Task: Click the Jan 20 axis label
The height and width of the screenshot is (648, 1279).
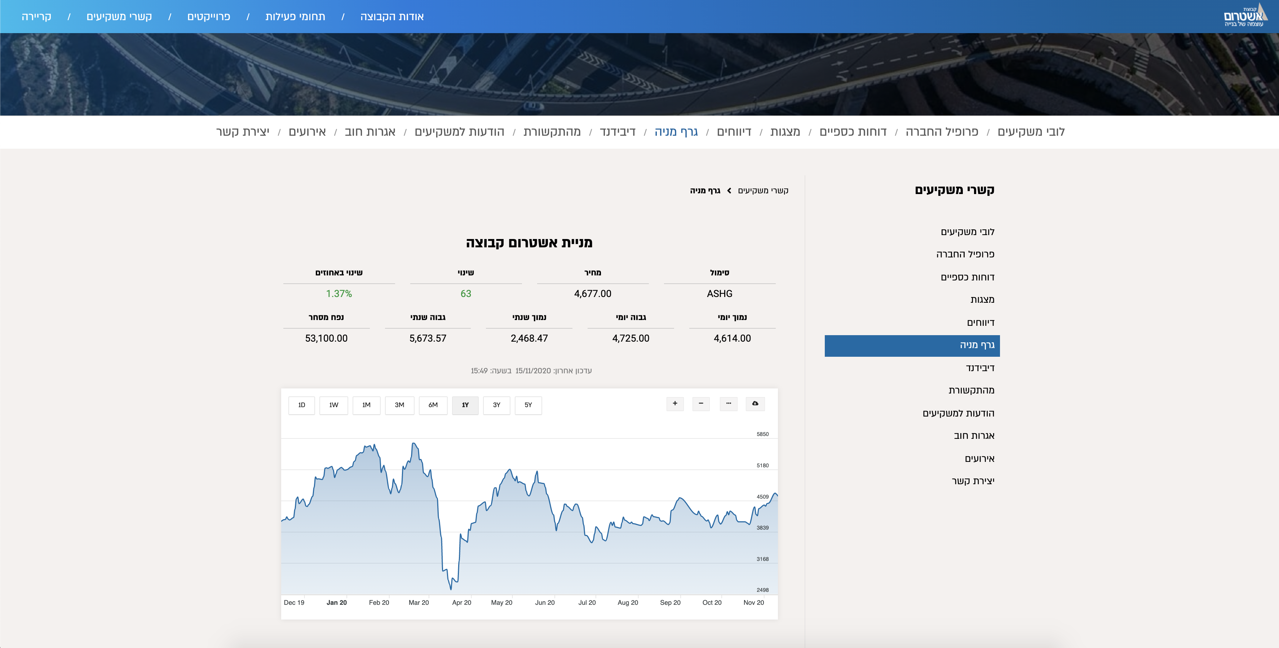Action: tap(337, 603)
